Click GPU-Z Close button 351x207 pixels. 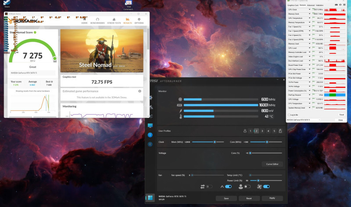coord(340,120)
